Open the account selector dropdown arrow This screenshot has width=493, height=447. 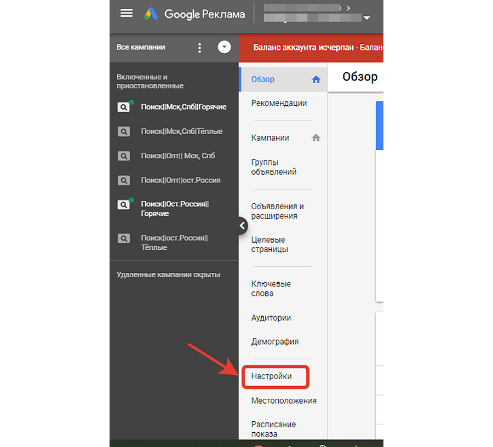366,18
